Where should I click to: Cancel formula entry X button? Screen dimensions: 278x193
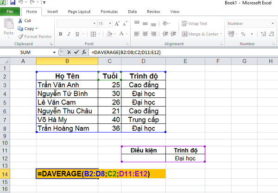(69, 52)
